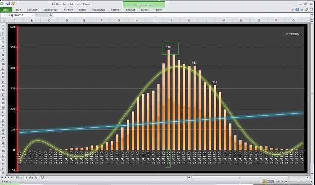Open the Entwurf chart tools tab

pos(130,10)
